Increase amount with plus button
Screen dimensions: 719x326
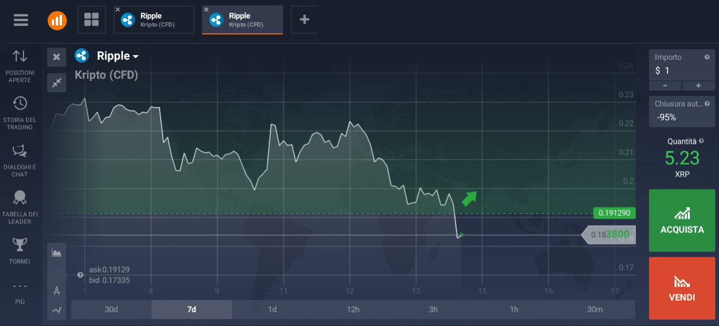coord(698,86)
